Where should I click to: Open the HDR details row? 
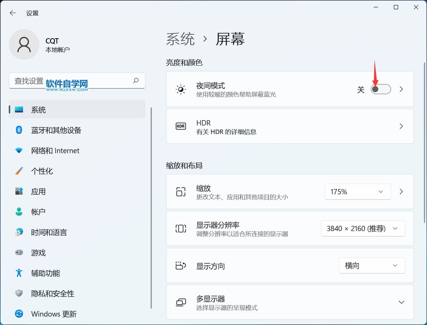tap(290, 126)
